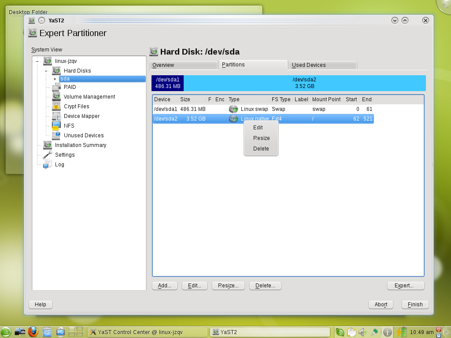The image size is (451, 338).
Task: Click the Help button
Action: pos(41,305)
